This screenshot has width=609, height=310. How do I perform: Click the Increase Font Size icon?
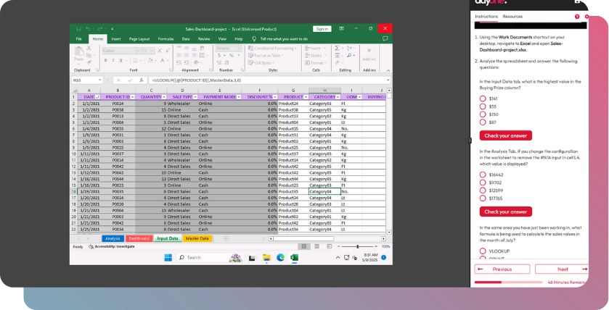160,51
